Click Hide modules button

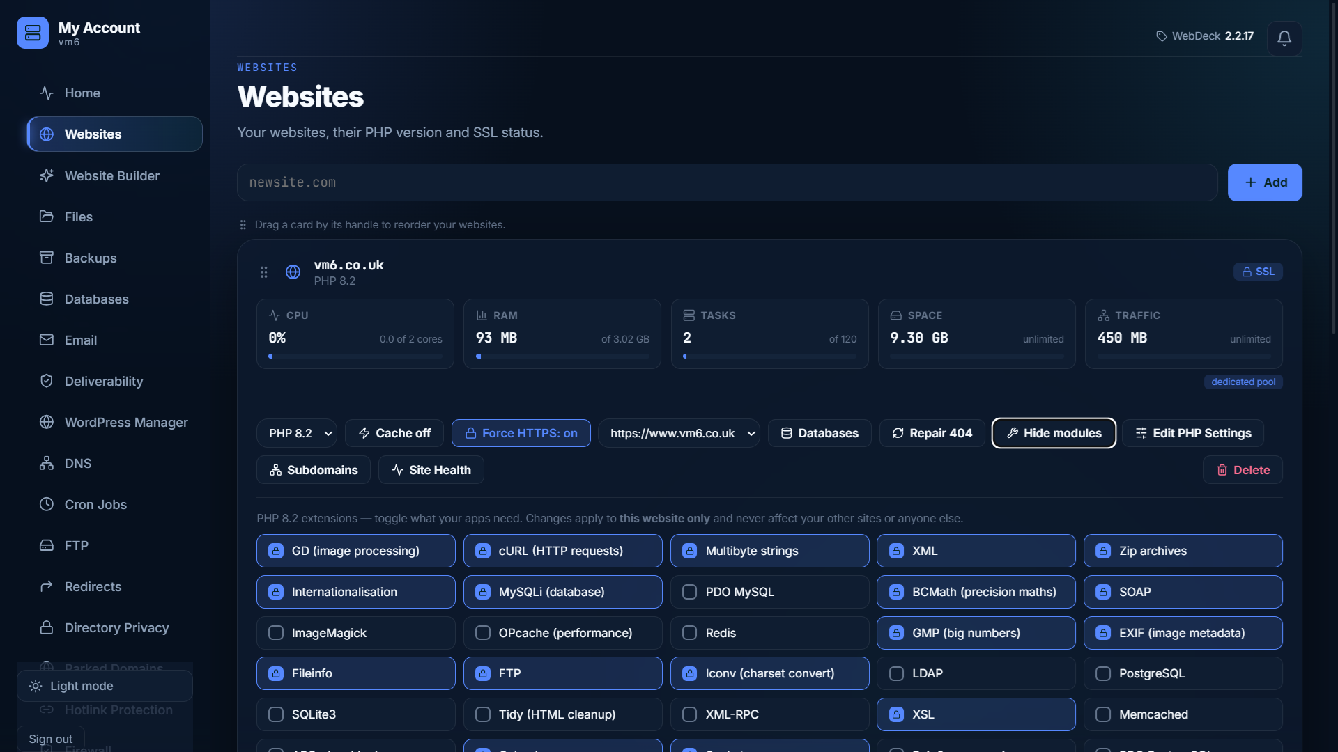tap(1054, 433)
